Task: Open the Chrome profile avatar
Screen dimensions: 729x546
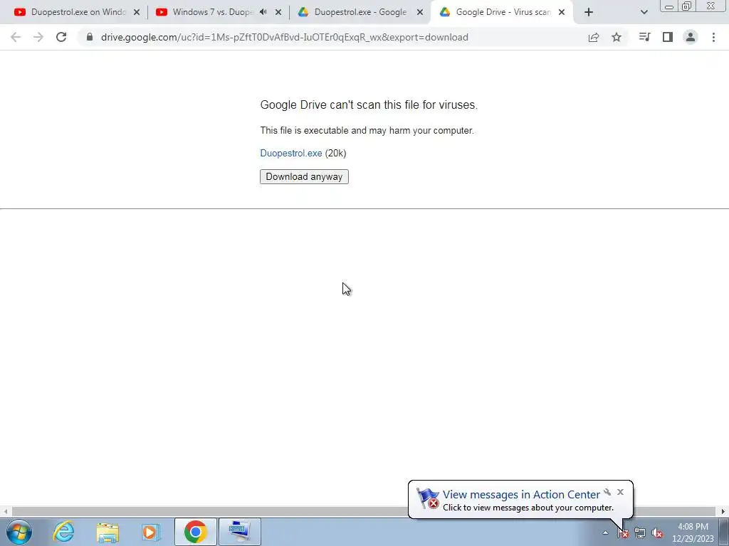Action: [x=691, y=37]
